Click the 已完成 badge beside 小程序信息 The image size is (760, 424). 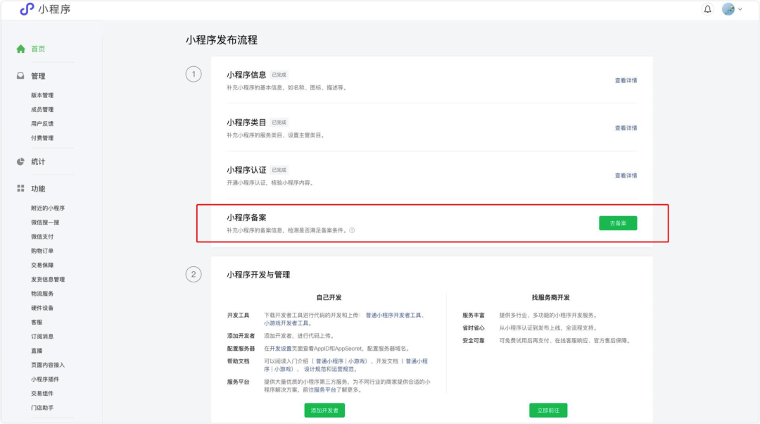click(x=279, y=75)
